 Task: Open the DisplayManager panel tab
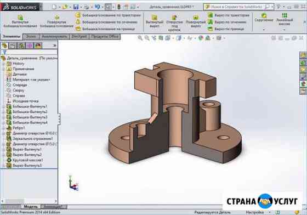(x=38, y=46)
